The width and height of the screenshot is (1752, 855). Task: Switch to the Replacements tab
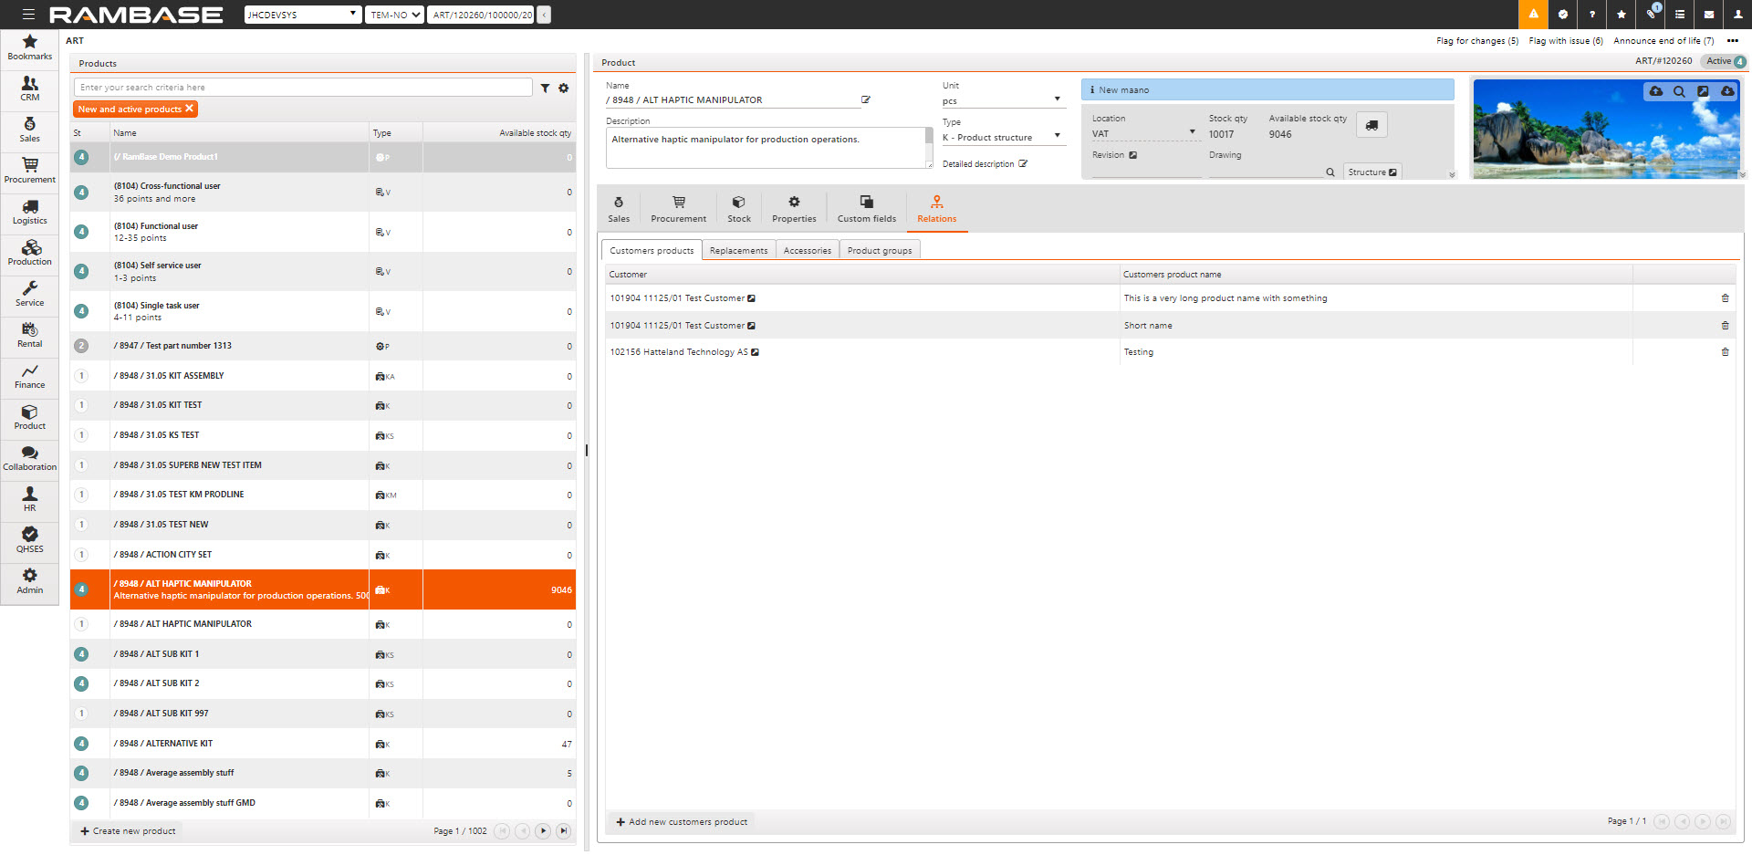point(738,251)
